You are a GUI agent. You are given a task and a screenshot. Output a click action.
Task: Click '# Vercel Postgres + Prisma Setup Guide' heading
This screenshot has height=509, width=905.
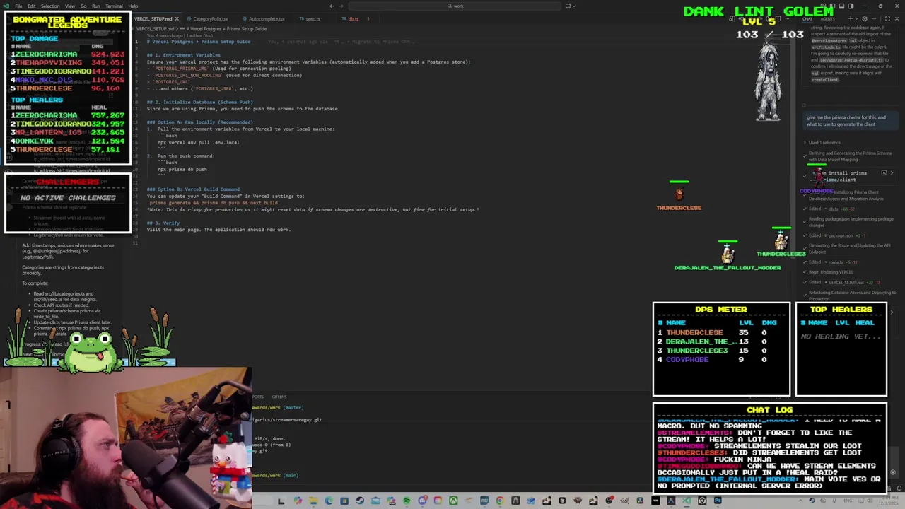[x=199, y=42]
